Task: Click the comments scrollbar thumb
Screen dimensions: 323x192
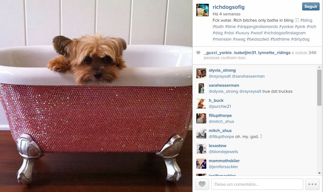Action: pos(319,87)
